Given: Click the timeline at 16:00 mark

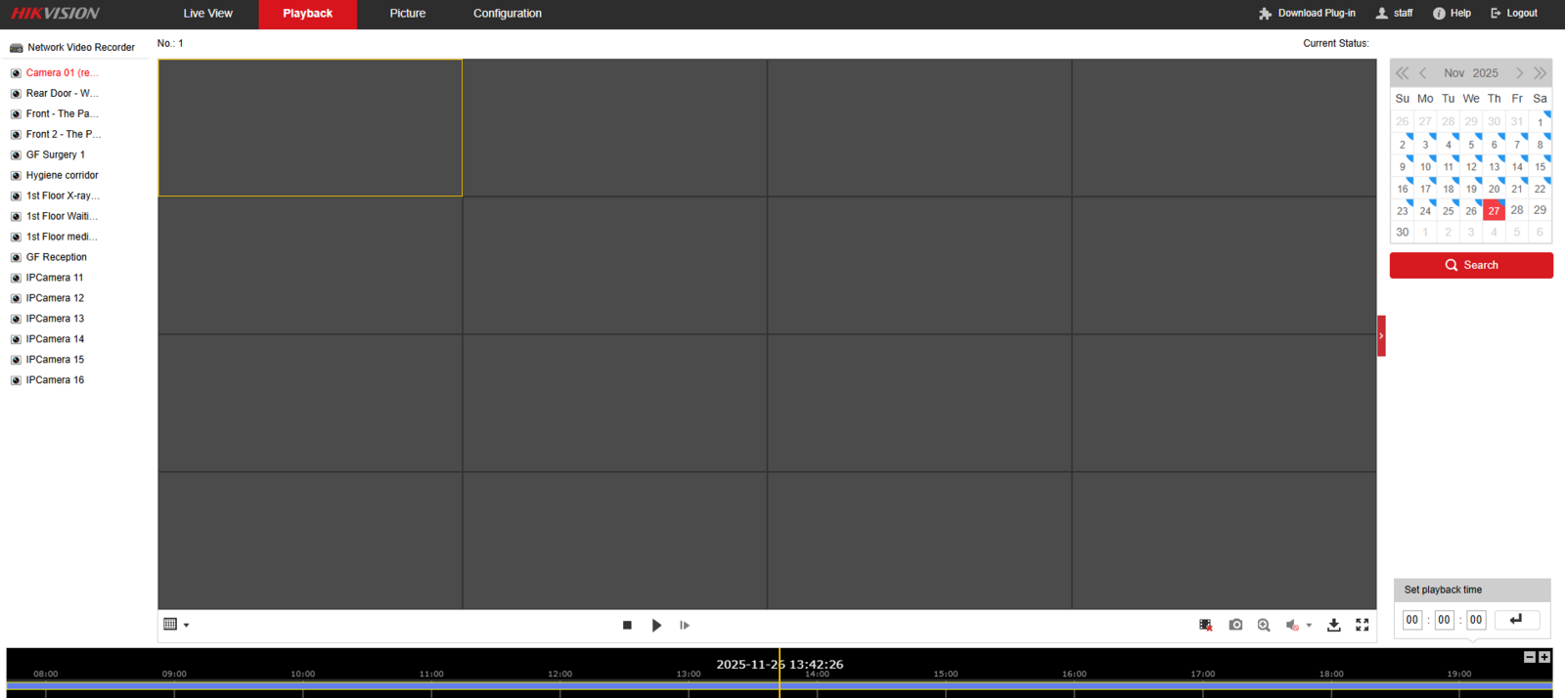Looking at the screenshot, I should pos(1074,686).
